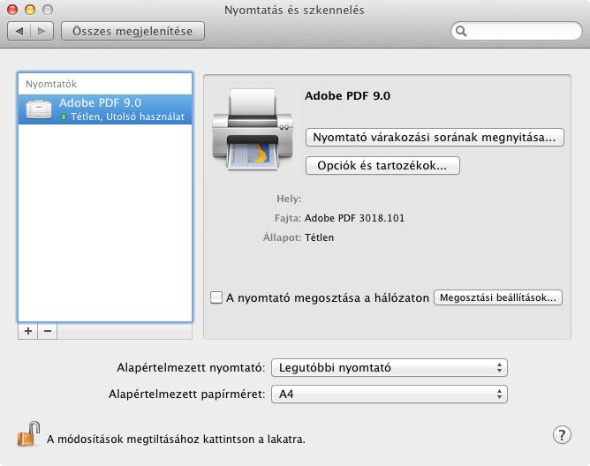Click the Adobe PDF 9.0 heading text
Image resolution: width=590 pixels, height=466 pixels.
[x=347, y=96]
